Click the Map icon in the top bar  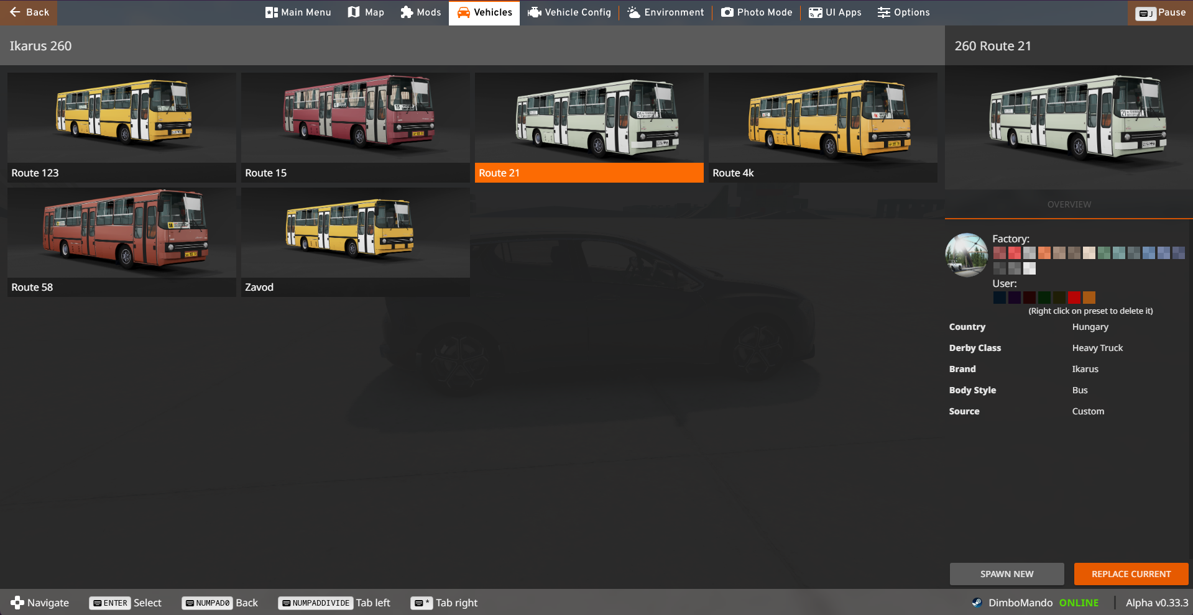click(354, 12)
